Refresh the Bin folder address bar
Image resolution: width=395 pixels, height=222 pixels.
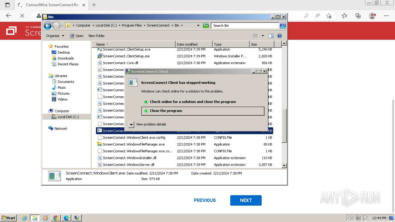point(206,26)
